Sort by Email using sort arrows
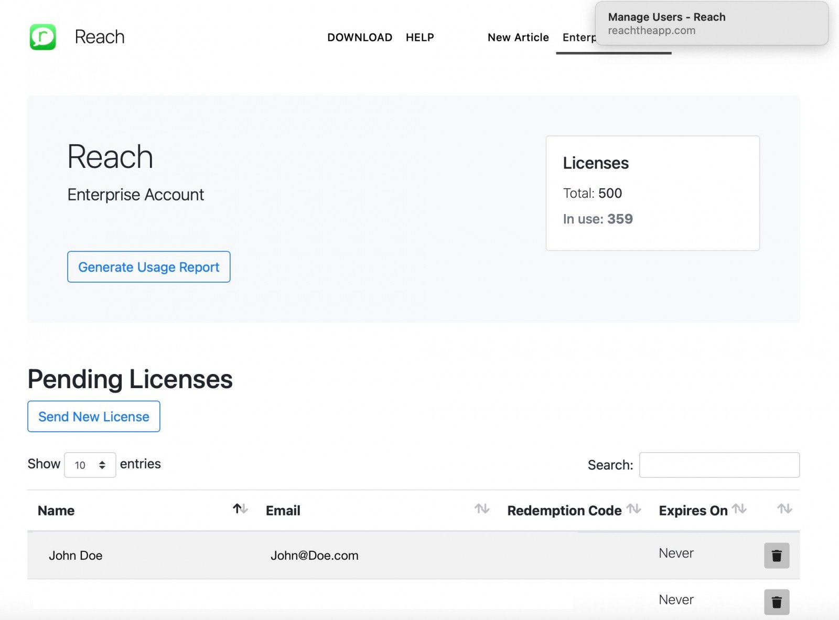The image size is (839, 620). [x=481, y=509]
